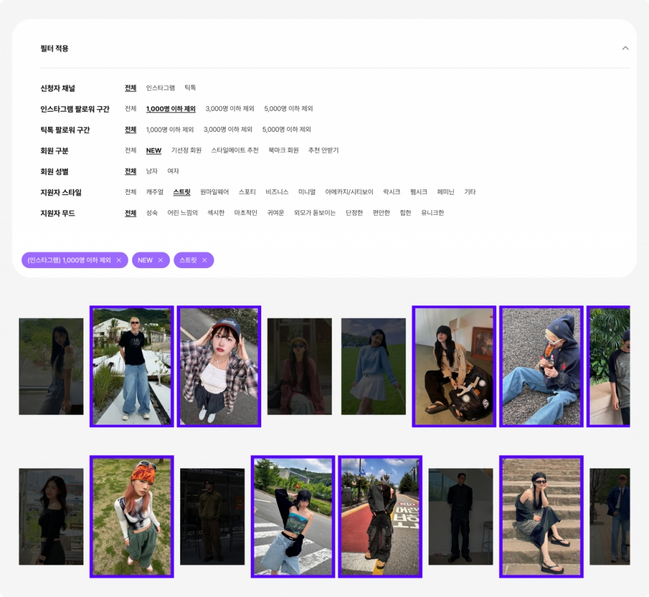Select 남자 gender filter

[x=152, y=171]
